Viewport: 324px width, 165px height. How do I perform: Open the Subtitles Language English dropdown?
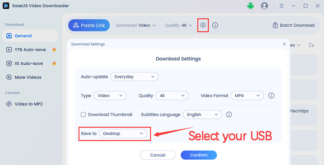pos(202,114)
